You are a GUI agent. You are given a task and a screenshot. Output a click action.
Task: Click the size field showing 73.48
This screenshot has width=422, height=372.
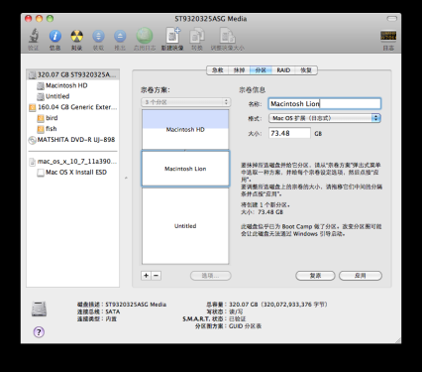point(289,133)
